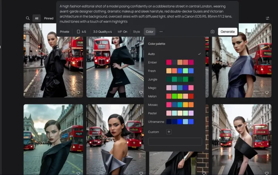Click the camera image-upload icon
Screen dimensions: 278x175
click(x=212, y=32)
